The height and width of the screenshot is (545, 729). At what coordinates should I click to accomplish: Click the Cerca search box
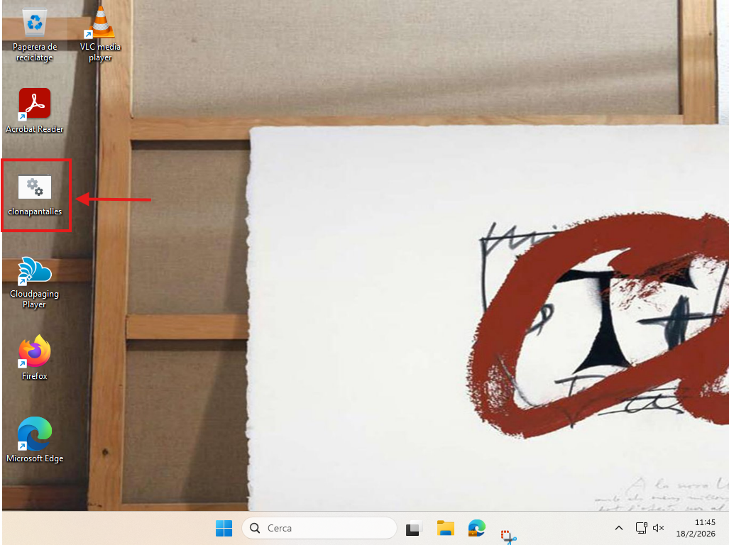click(x=327, y=528)
